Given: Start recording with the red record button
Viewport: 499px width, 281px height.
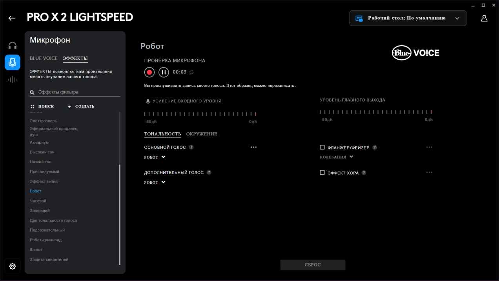Looking at the screenshot, I should pyautogui.click(x=149, y=72).
